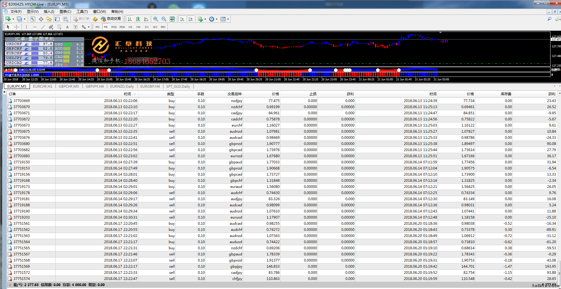Select the equidistant channel tool
The height and width of the screenshot is (289, 561).
point(51,27)
